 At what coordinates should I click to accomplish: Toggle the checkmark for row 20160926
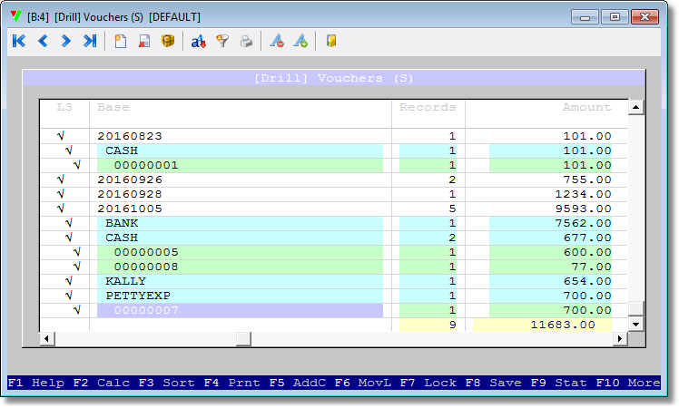click(x=61, y=180)
